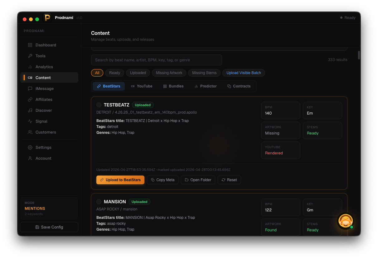Click the Analytics bar chart icon in sidebar
Screen dimensions: 378x259
click(30, 67)
